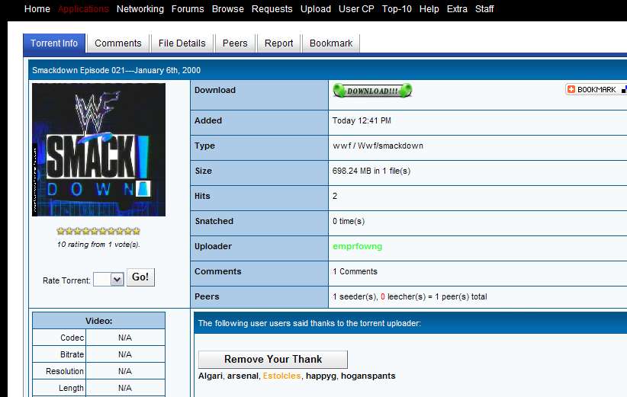Click the peers count text line
627x397 pixels.
(x=410, y=296)
